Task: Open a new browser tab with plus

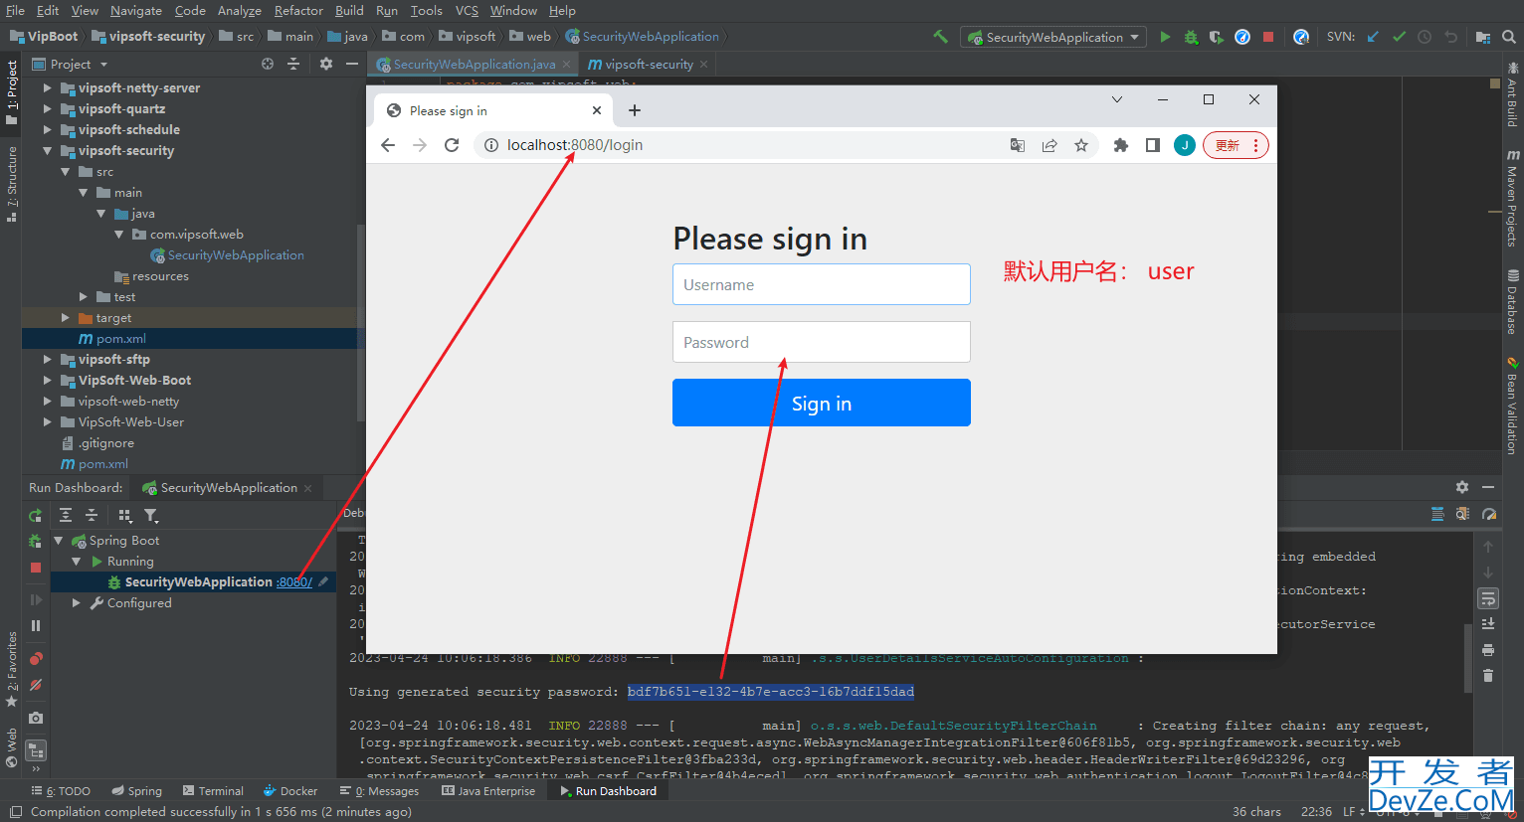Action: (635, 110)
